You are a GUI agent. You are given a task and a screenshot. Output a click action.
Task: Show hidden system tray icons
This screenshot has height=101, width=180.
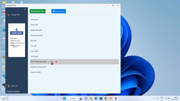[154, 98]
